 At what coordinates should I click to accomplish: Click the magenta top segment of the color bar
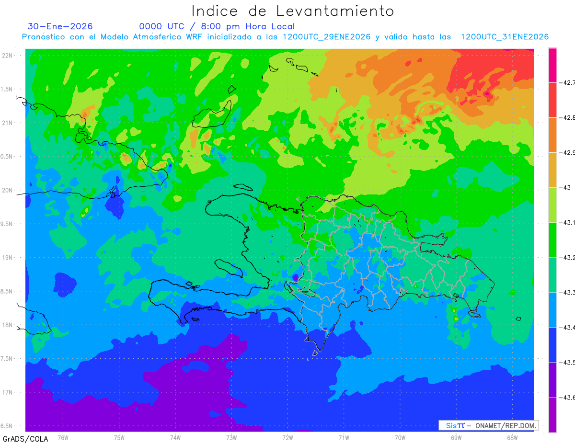coord(552,65)
